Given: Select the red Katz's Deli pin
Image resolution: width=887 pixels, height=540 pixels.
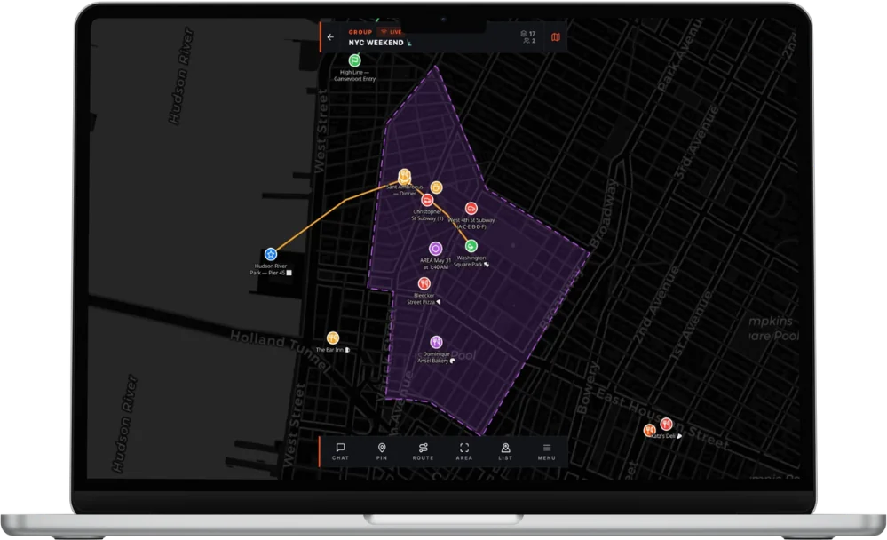Looking at the screenshot, I should tap(667, 424).
